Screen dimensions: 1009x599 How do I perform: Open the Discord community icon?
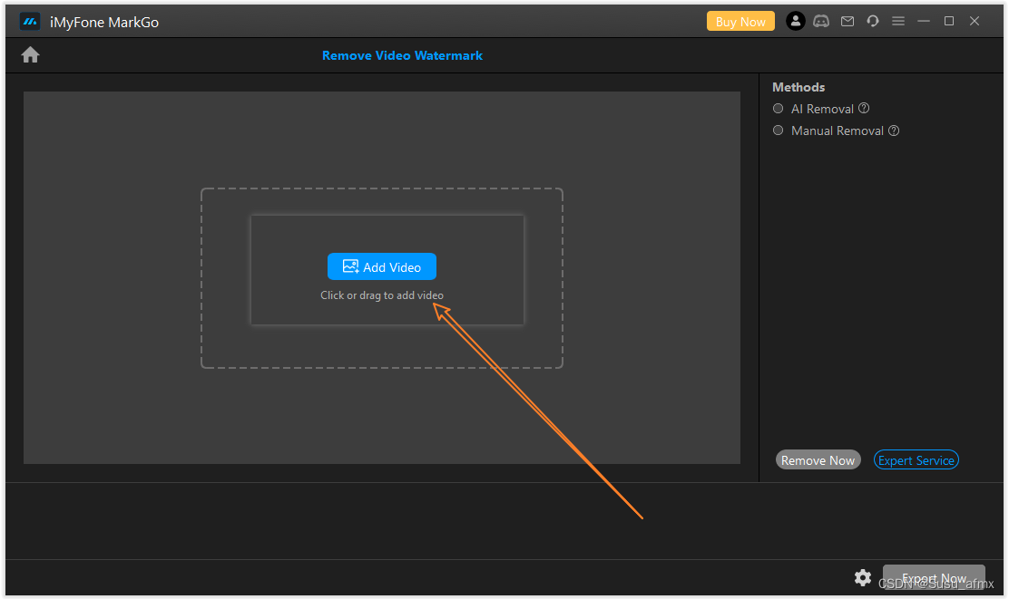click(x=821, y=21)
